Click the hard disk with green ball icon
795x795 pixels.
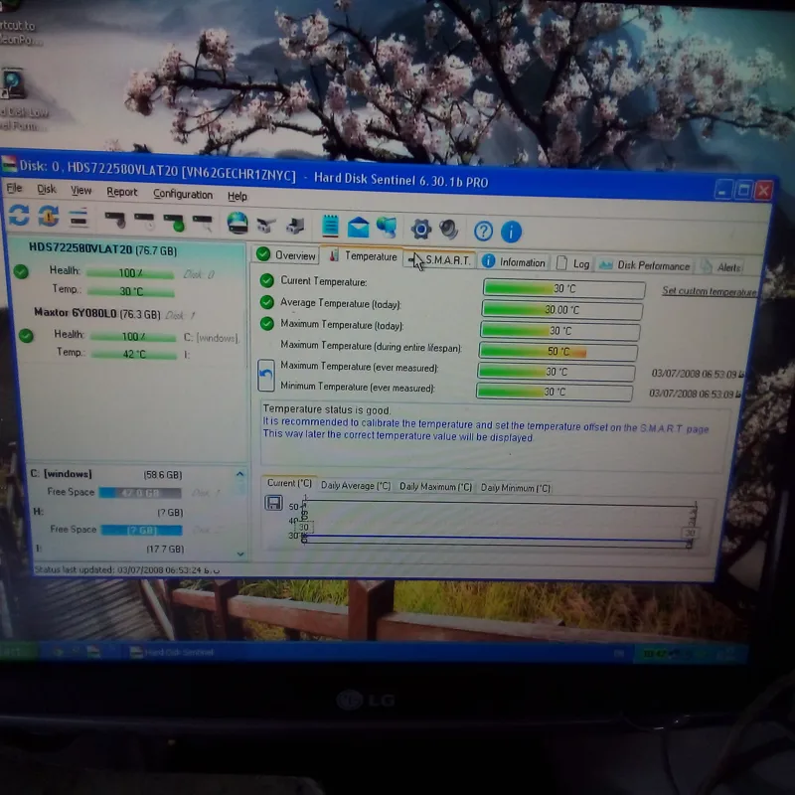tap(174, 222)
